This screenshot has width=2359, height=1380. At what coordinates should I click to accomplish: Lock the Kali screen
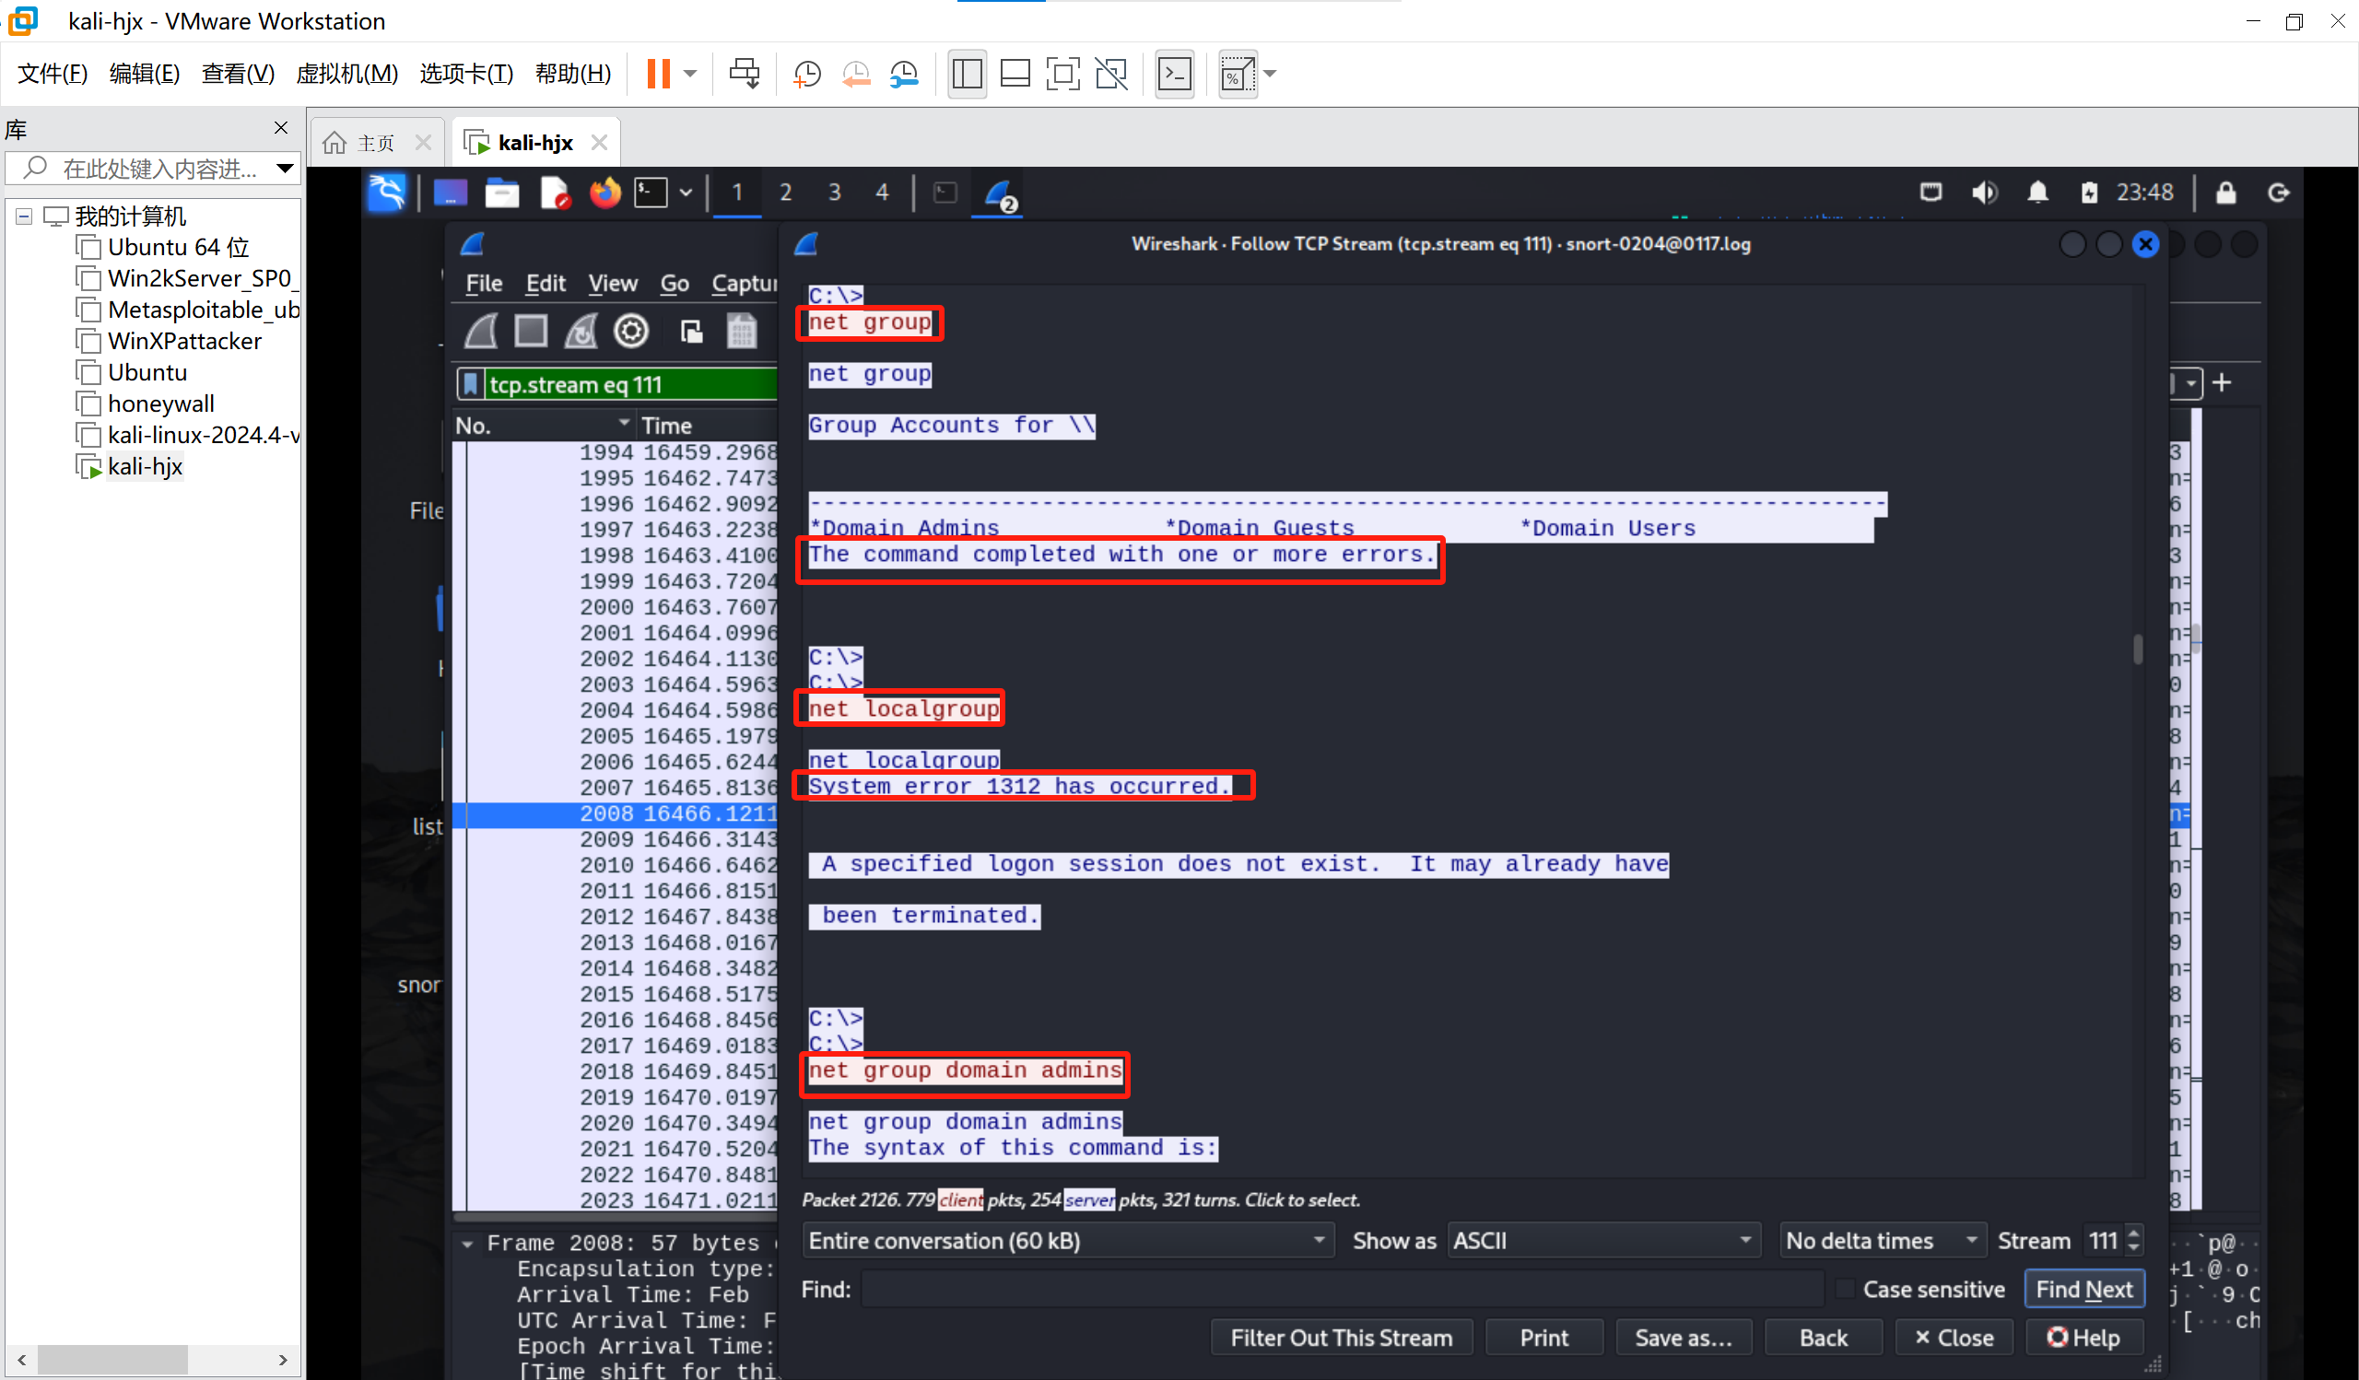[2225, 193]
